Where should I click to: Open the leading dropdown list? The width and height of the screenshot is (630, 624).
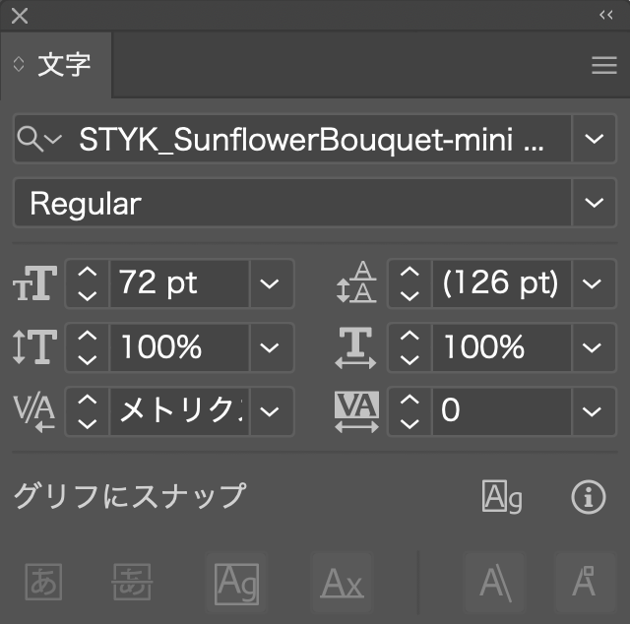592,283
